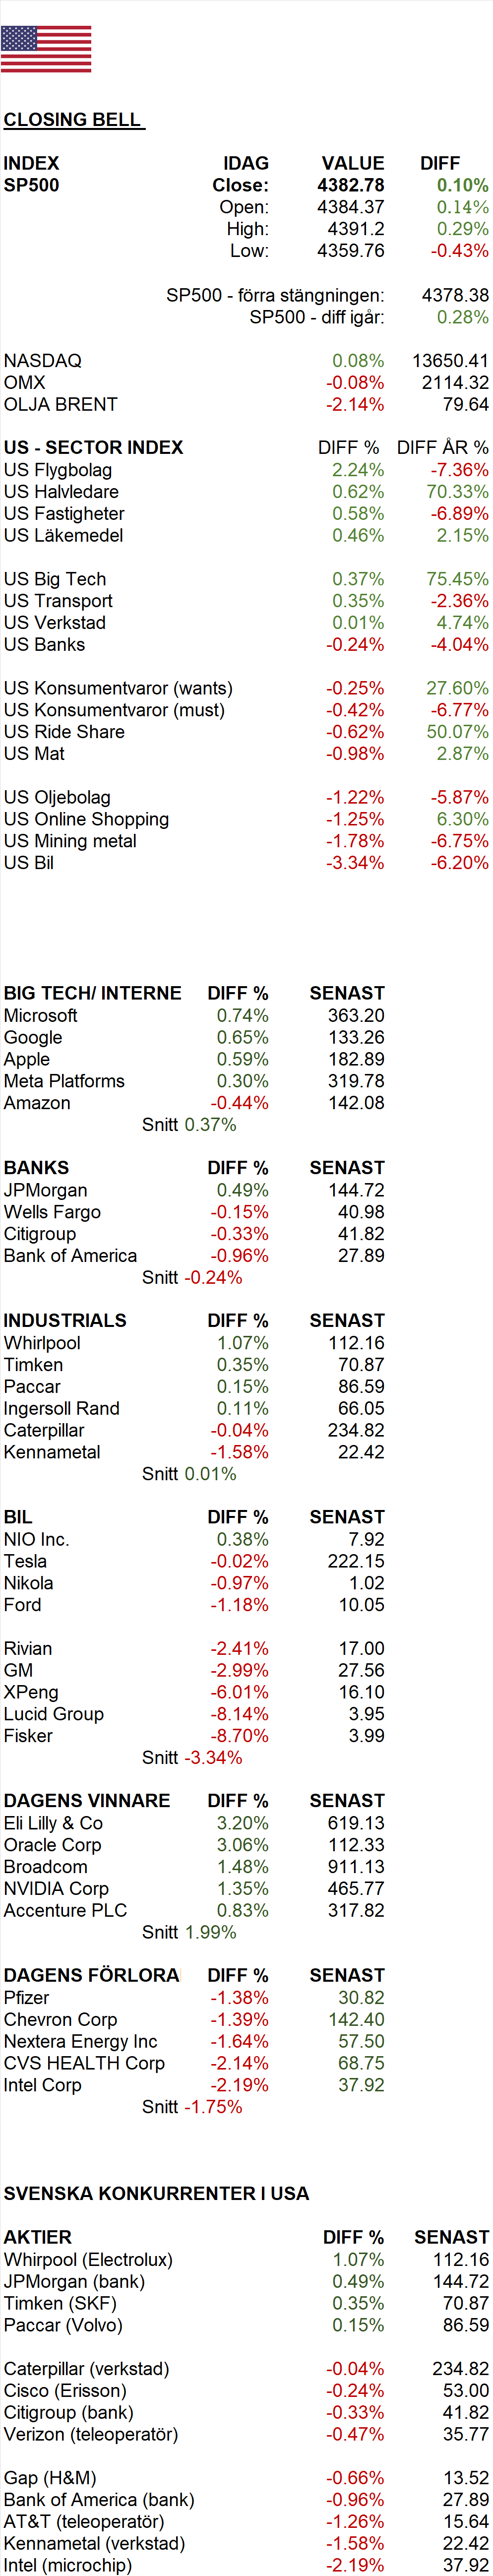Viewport: 493px width, 2576px height.
Task: Click the Microsoft stock row
Action: tap(194, 1015)
